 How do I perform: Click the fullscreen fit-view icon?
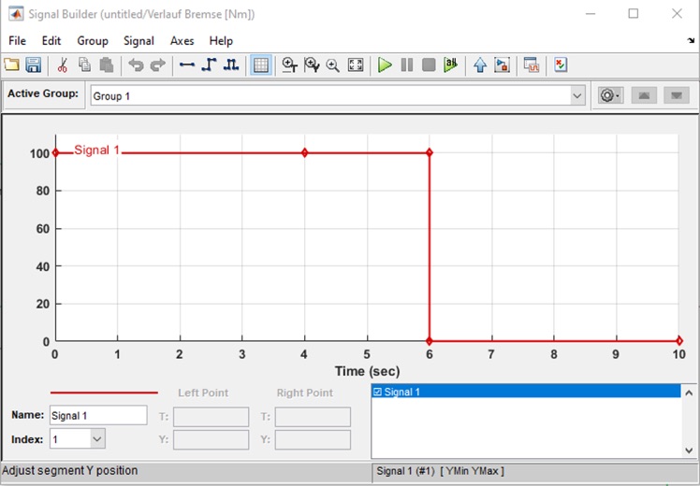click(x=356, y=65)
